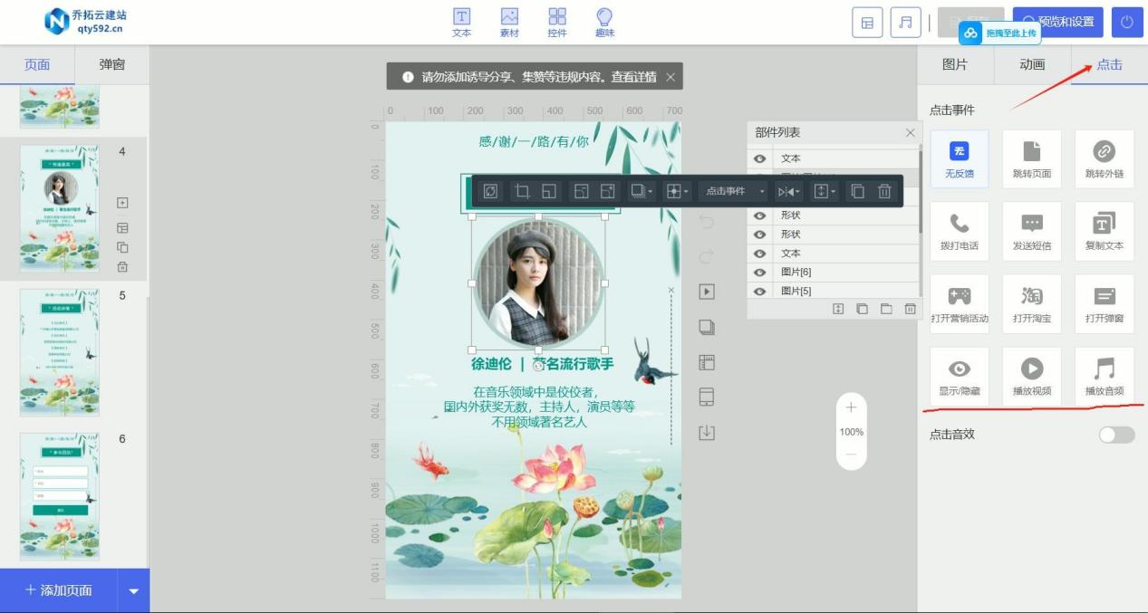This screenshot has width=1148, height=613.
Task: Open the shadow style dropdown in floating toolbar
Action: (x=642, y=191)
